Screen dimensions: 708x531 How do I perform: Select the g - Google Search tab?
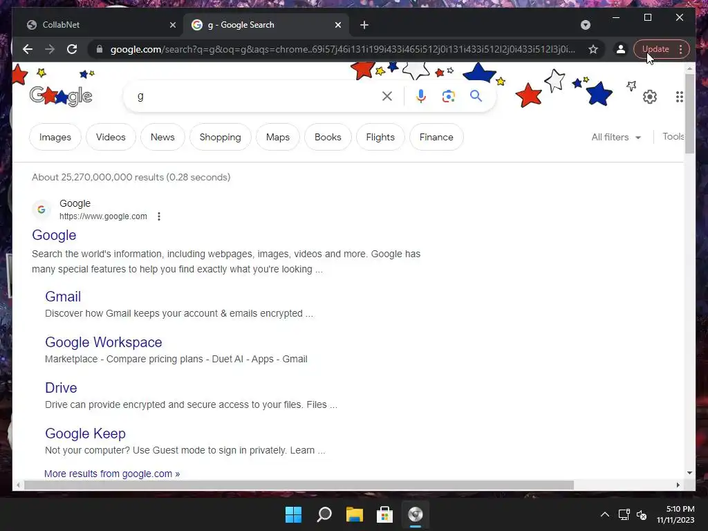265,25
